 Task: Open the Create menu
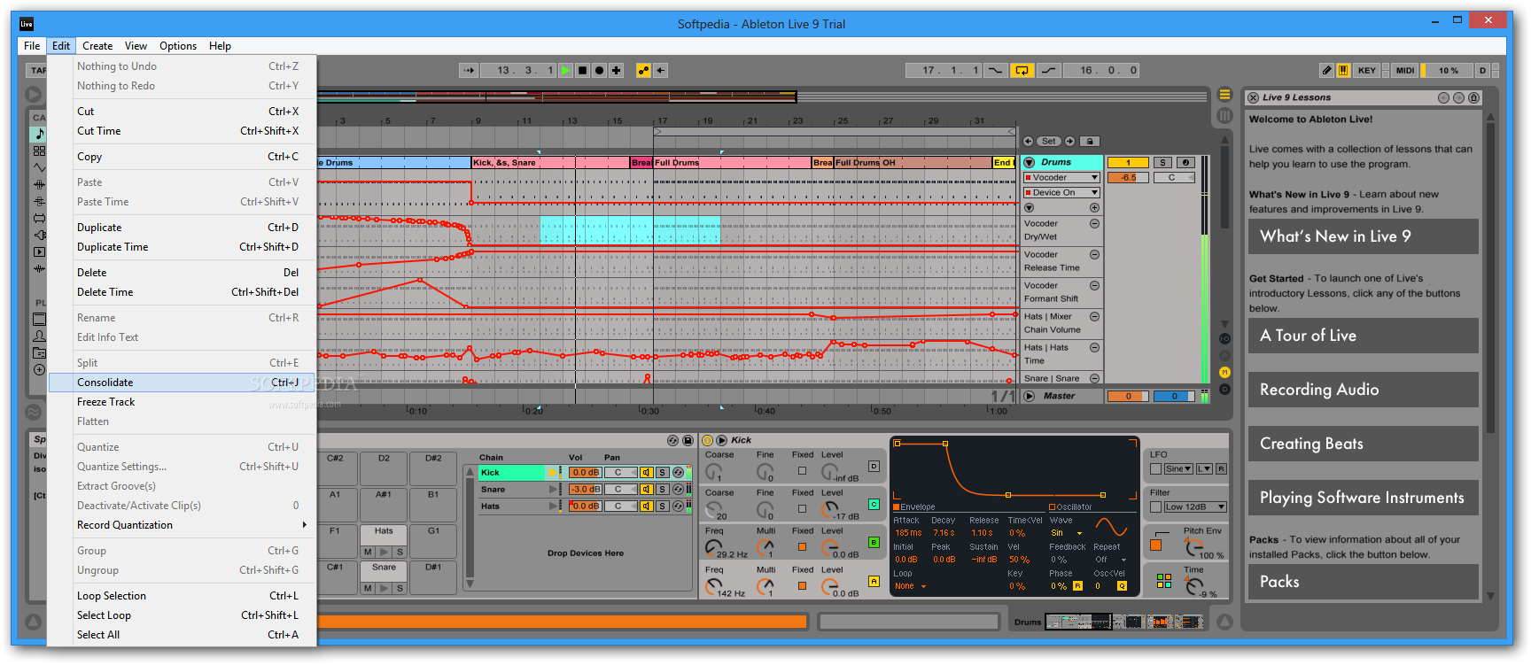pos(97,46)
